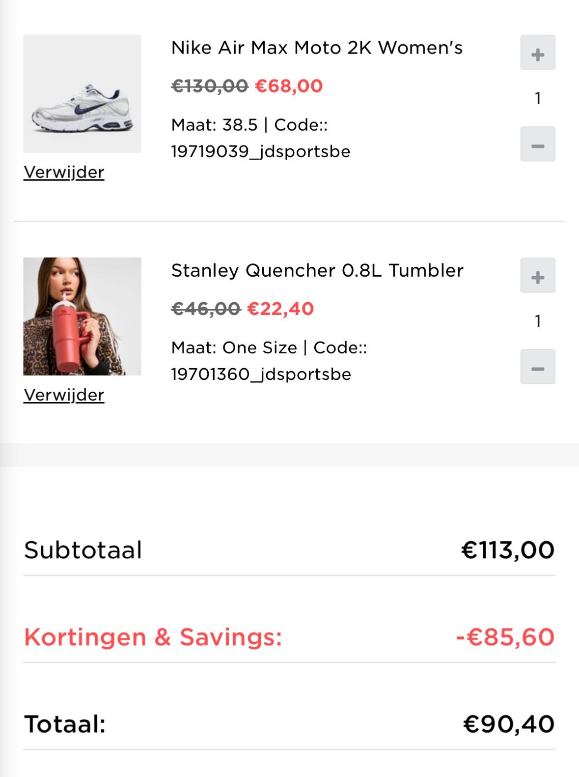Open the Nike Air Max Moto 2K product title
The image size is (579, 777).
[x=317, y=48]
